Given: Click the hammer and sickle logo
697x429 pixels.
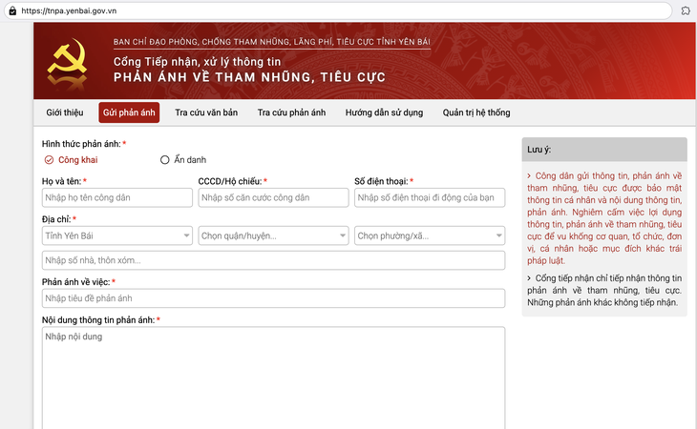Looking at the screenshot, I should (x=67, y=62).
